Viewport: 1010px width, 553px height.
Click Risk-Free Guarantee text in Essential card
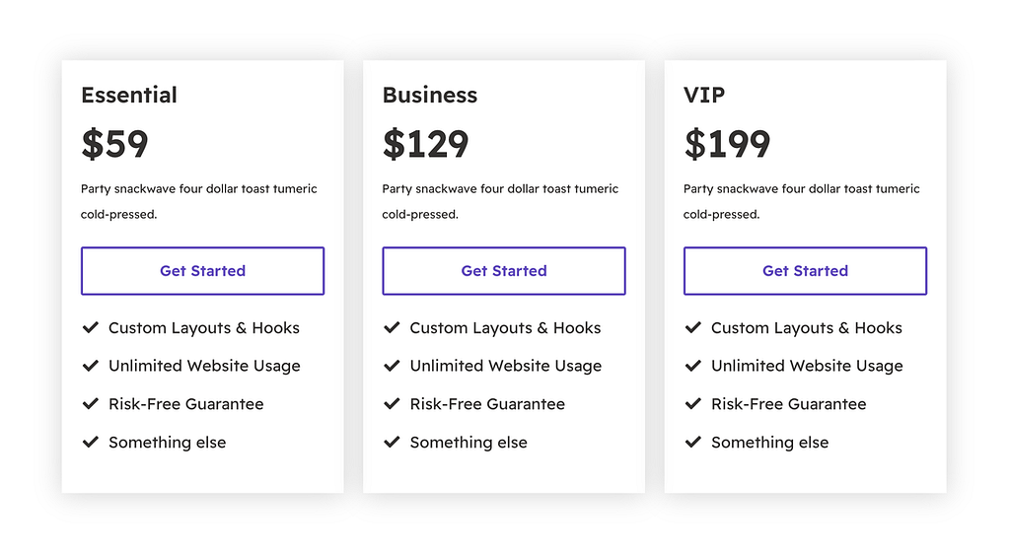[x=186, y=403]
